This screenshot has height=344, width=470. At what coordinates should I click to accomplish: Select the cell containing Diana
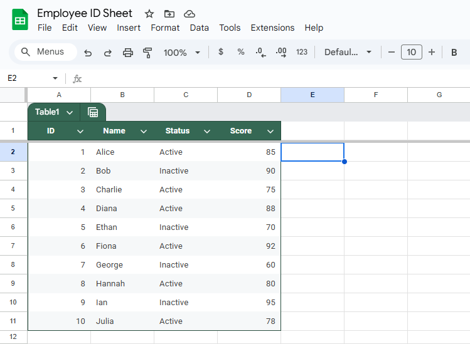[x=122, y=209]
